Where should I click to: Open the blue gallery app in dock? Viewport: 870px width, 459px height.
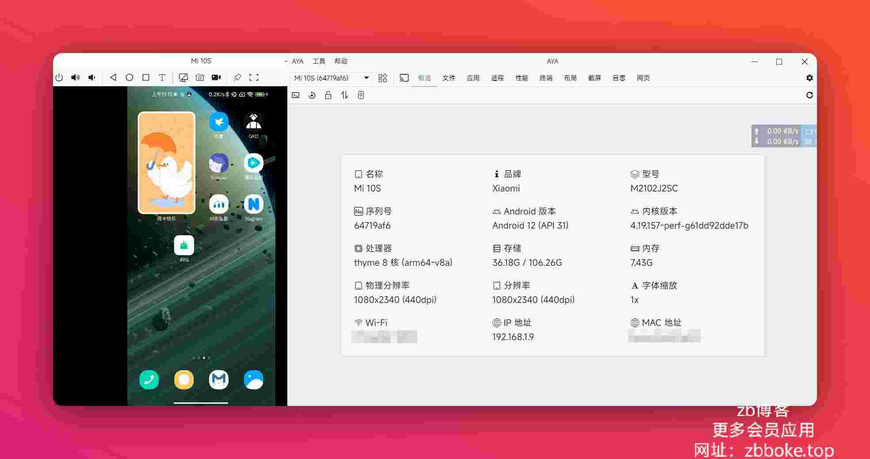(254, 379)
